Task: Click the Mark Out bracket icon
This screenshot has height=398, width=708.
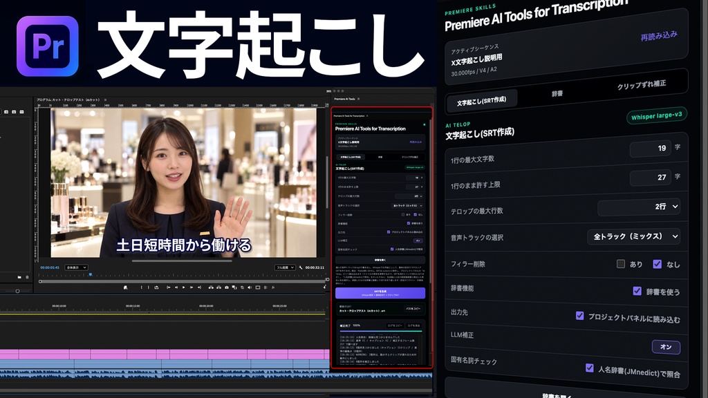Action: tap(149, 287)
